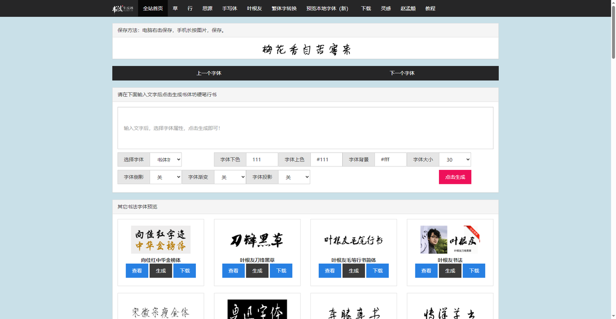Screen dimensions: 616x319
Task: Open the 手写体 menu item
Action: pyautogui.click(x=230, y=9)
